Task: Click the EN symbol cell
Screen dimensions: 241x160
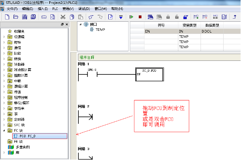Action: 161,31
